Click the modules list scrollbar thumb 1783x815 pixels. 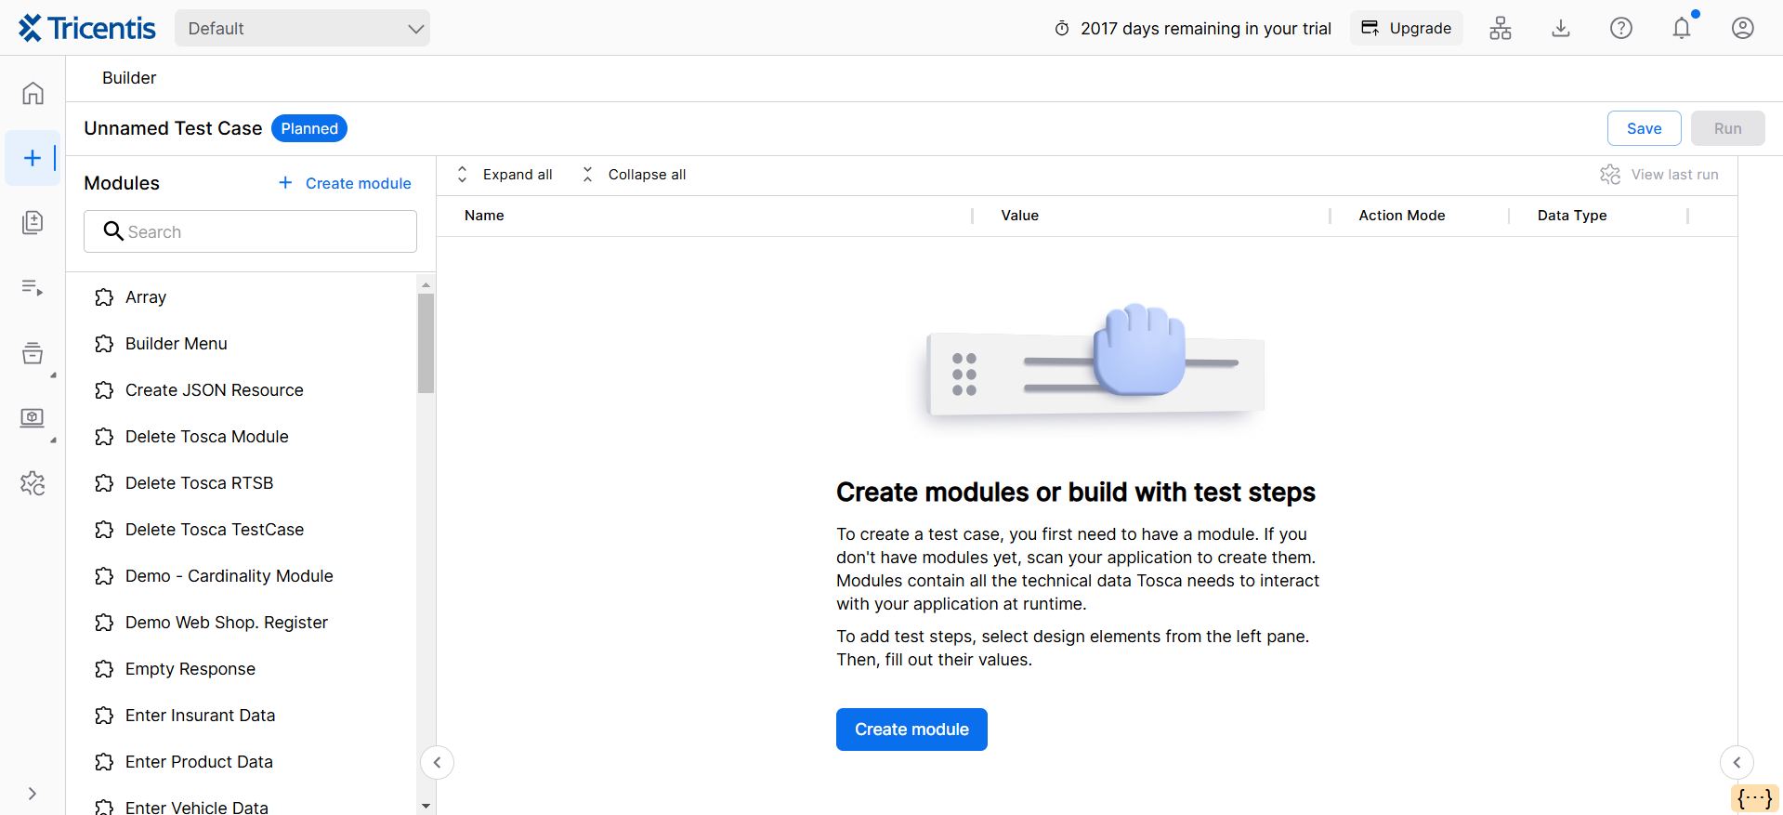point(426,343)
